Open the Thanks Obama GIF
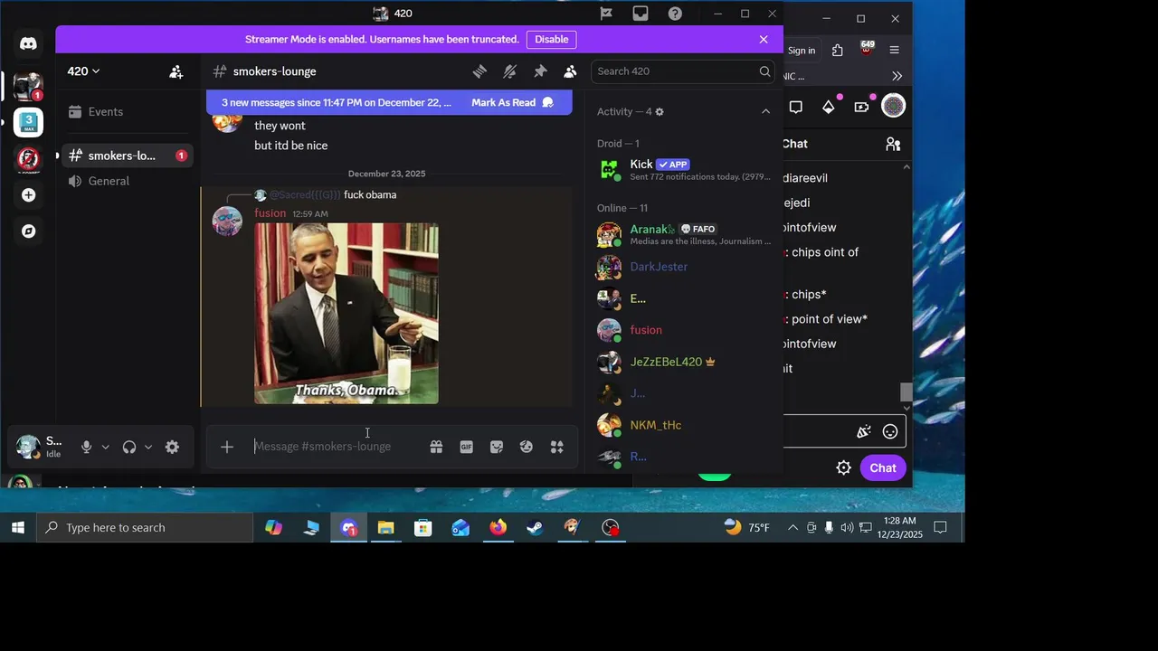Viewport: 1158px width, 651px height. click(x=346, y=314)
